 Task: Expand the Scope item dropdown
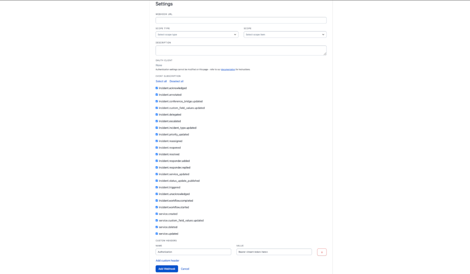coord(285,34)
